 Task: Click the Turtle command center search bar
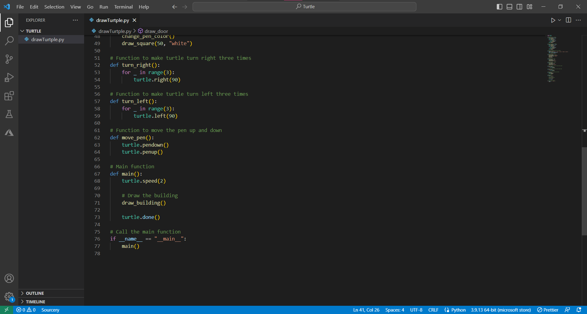coord(304,6)
